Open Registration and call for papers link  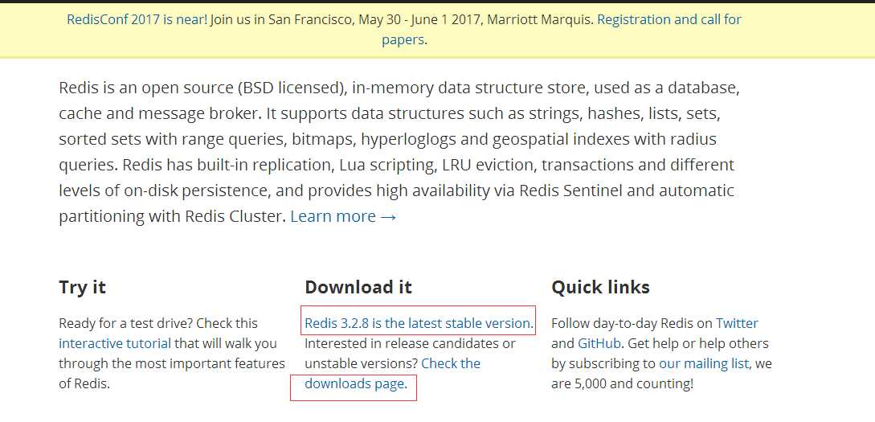pyautogui.click(x=669, y=19)
